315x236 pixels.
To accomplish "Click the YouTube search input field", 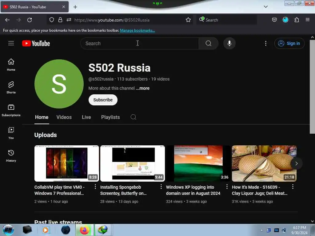I will point(139,43).
